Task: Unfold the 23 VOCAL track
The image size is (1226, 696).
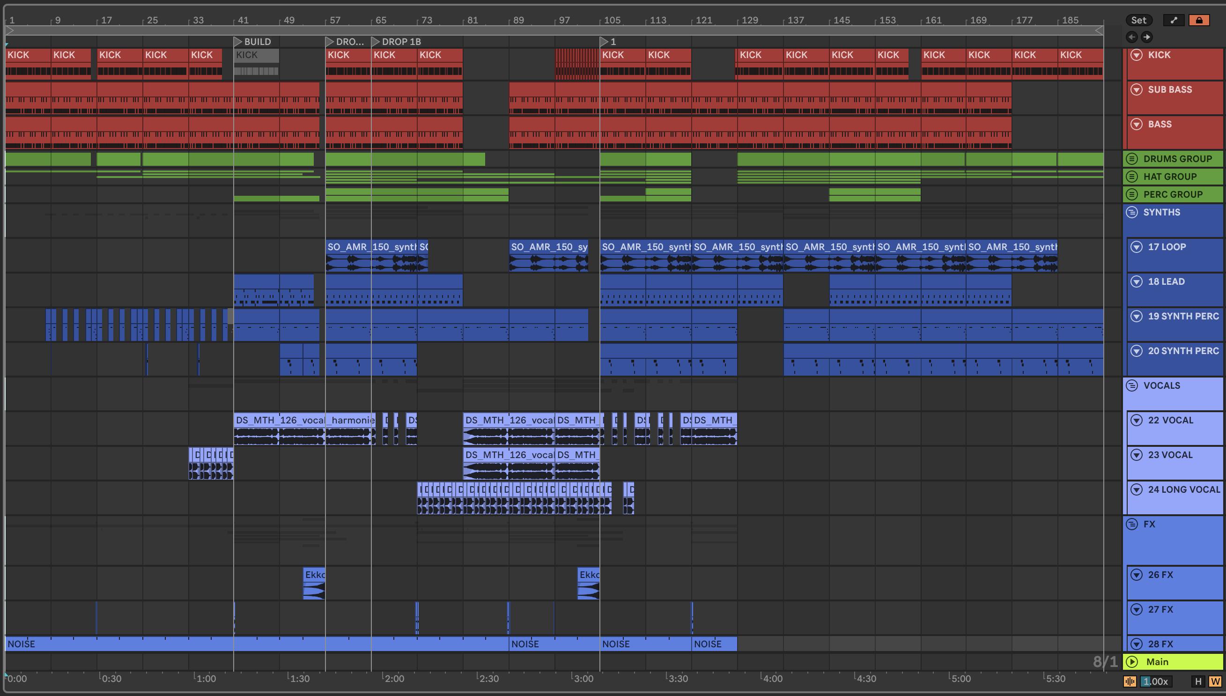Action: point(1137,455)
